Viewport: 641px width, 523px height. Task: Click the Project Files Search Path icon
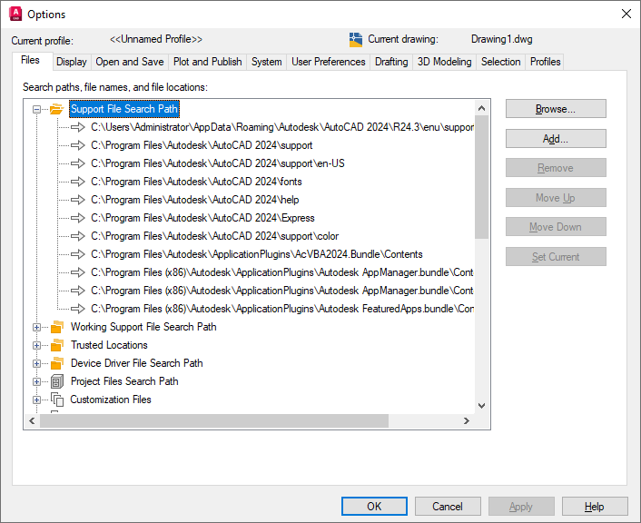click(57, 381)
